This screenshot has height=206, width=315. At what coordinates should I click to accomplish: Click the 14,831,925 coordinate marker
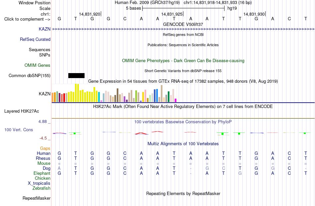(x=172, y=14)
